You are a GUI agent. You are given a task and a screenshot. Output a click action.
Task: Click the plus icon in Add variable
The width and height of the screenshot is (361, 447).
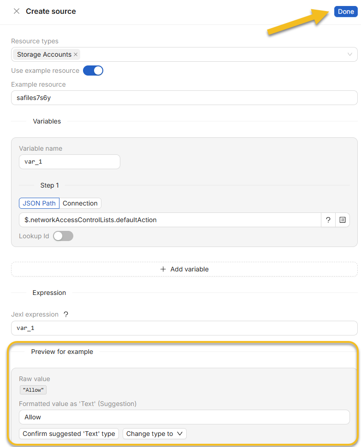pos(163,269)
